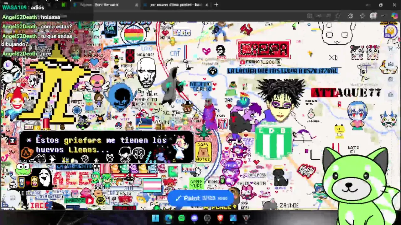Switch to the 'por cesaree dilliom pixelart' search tab

coord(176,5)
